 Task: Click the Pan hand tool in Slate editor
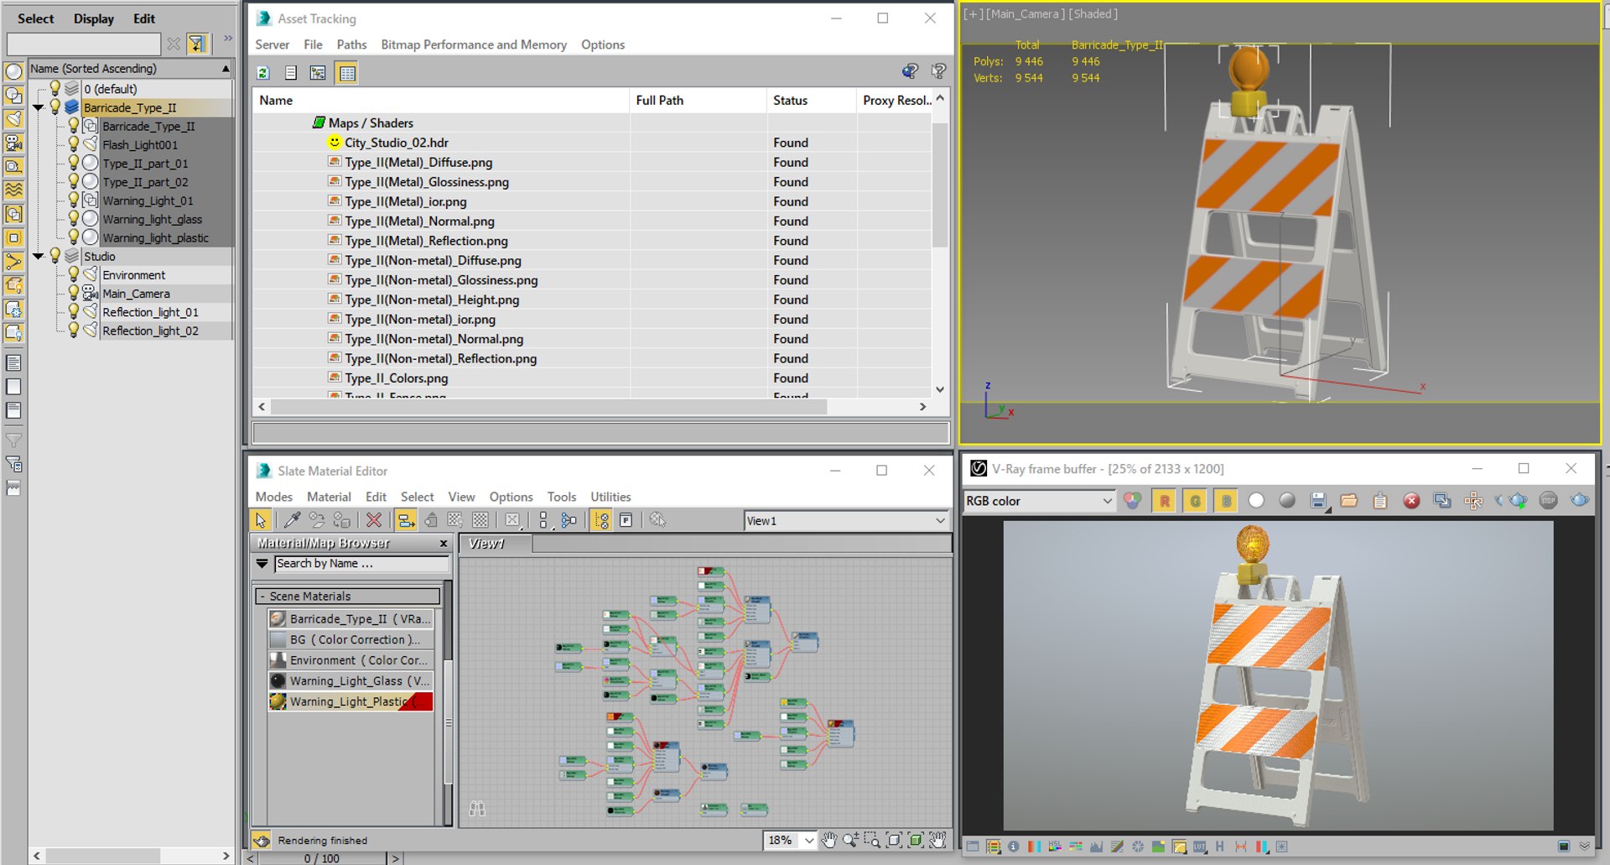pyautogui.click(x=829, y=840)
